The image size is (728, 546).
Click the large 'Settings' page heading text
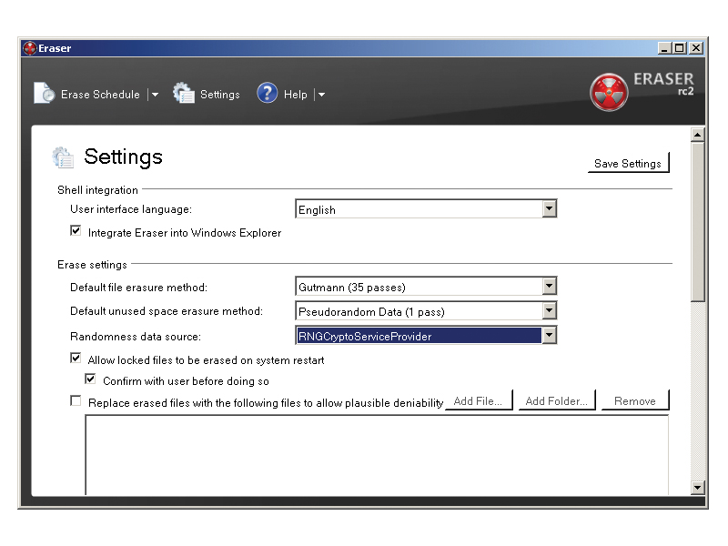124,157
